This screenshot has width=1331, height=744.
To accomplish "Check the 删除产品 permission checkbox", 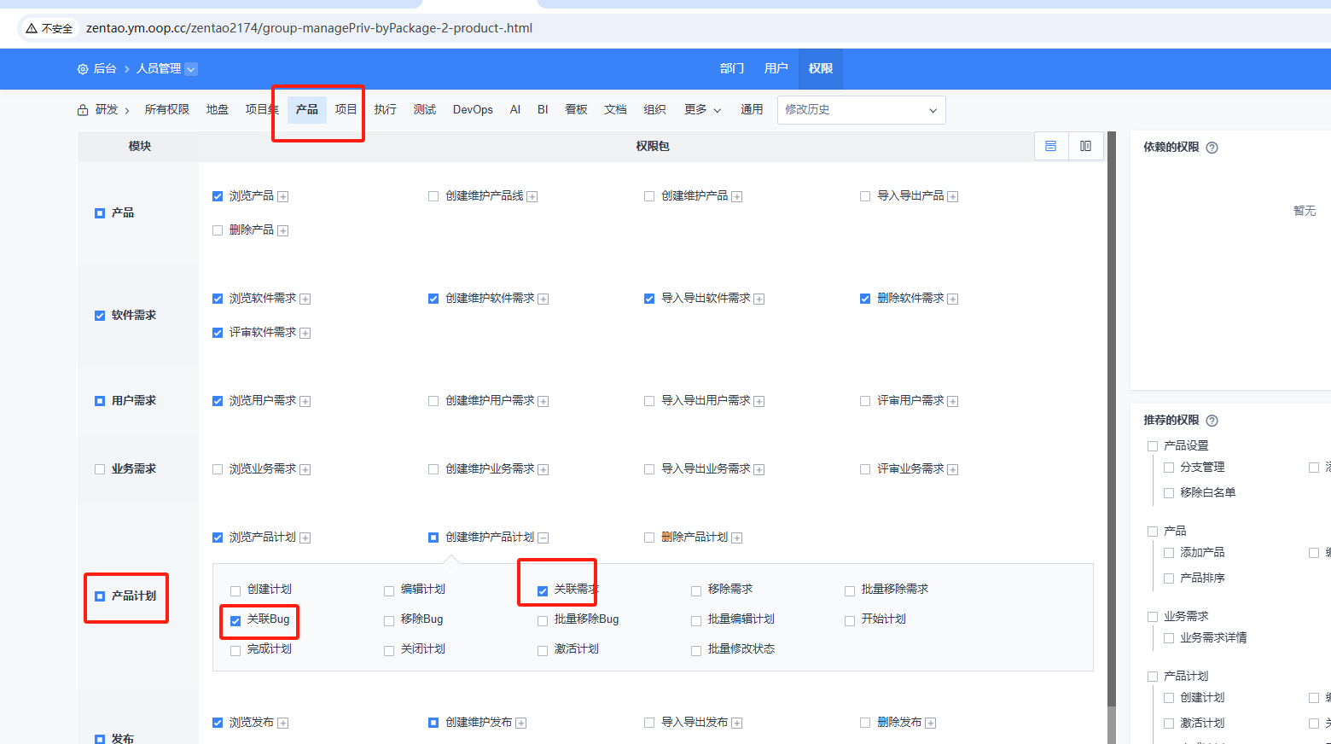I will pyautogui.click(x=218, y=230).
